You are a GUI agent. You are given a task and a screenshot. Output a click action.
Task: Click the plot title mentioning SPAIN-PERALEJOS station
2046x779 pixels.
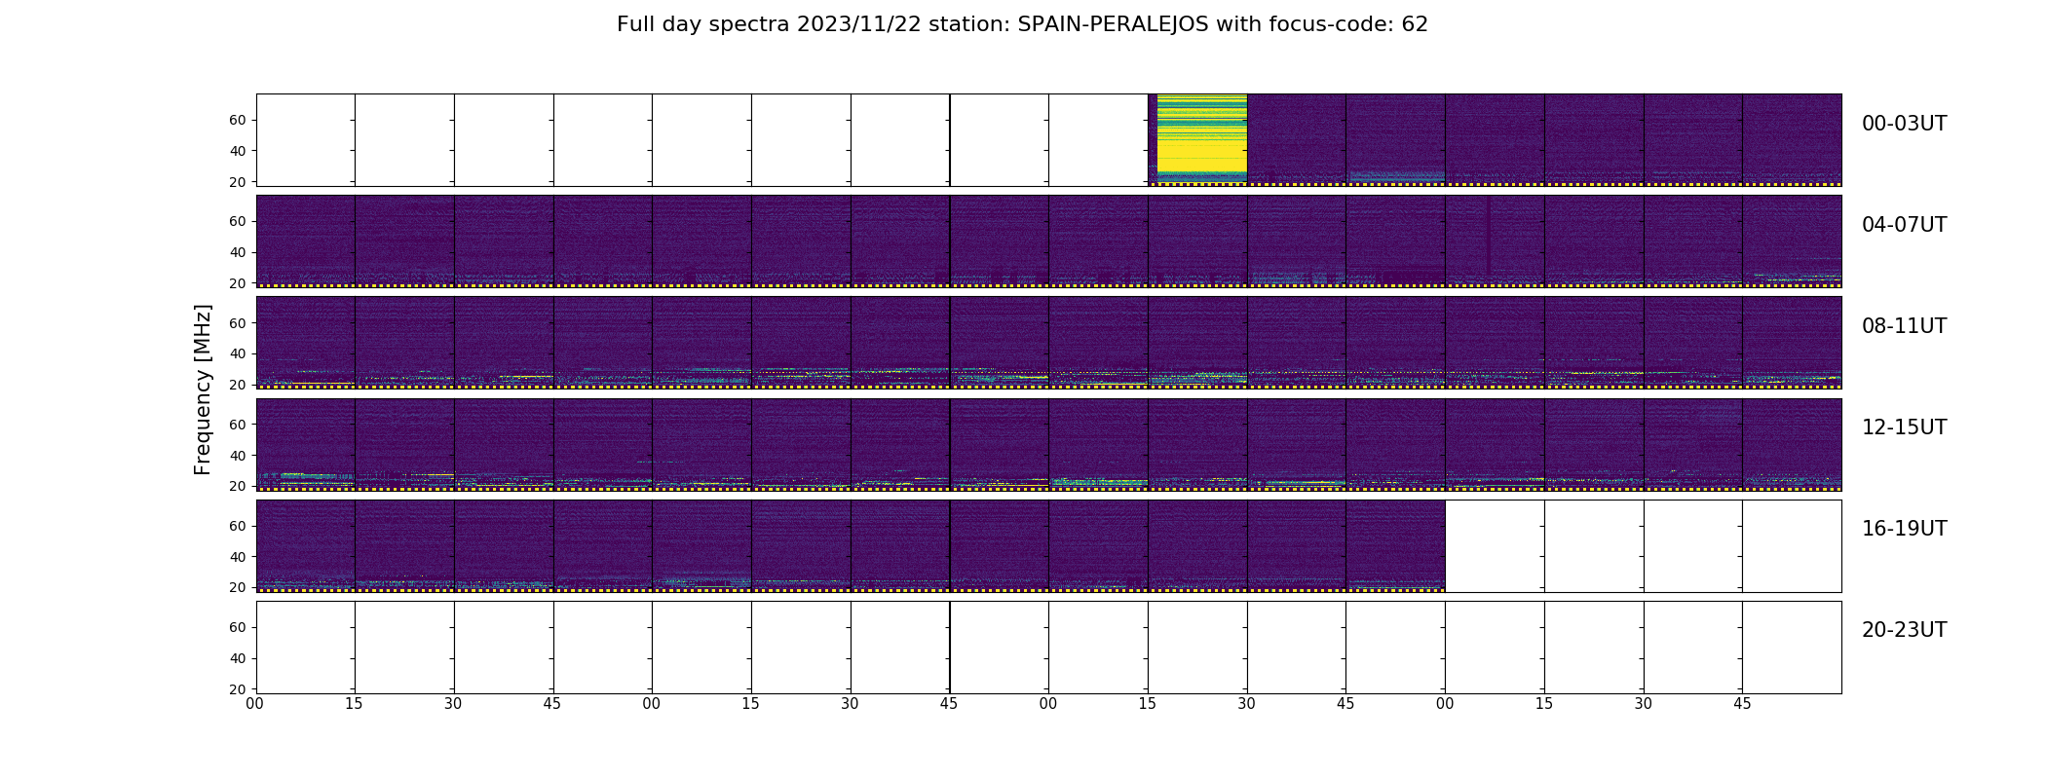pyautogui.click(x=1022, y=24)
